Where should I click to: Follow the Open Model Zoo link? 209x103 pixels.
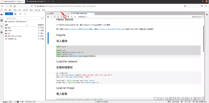click(73, 29)
